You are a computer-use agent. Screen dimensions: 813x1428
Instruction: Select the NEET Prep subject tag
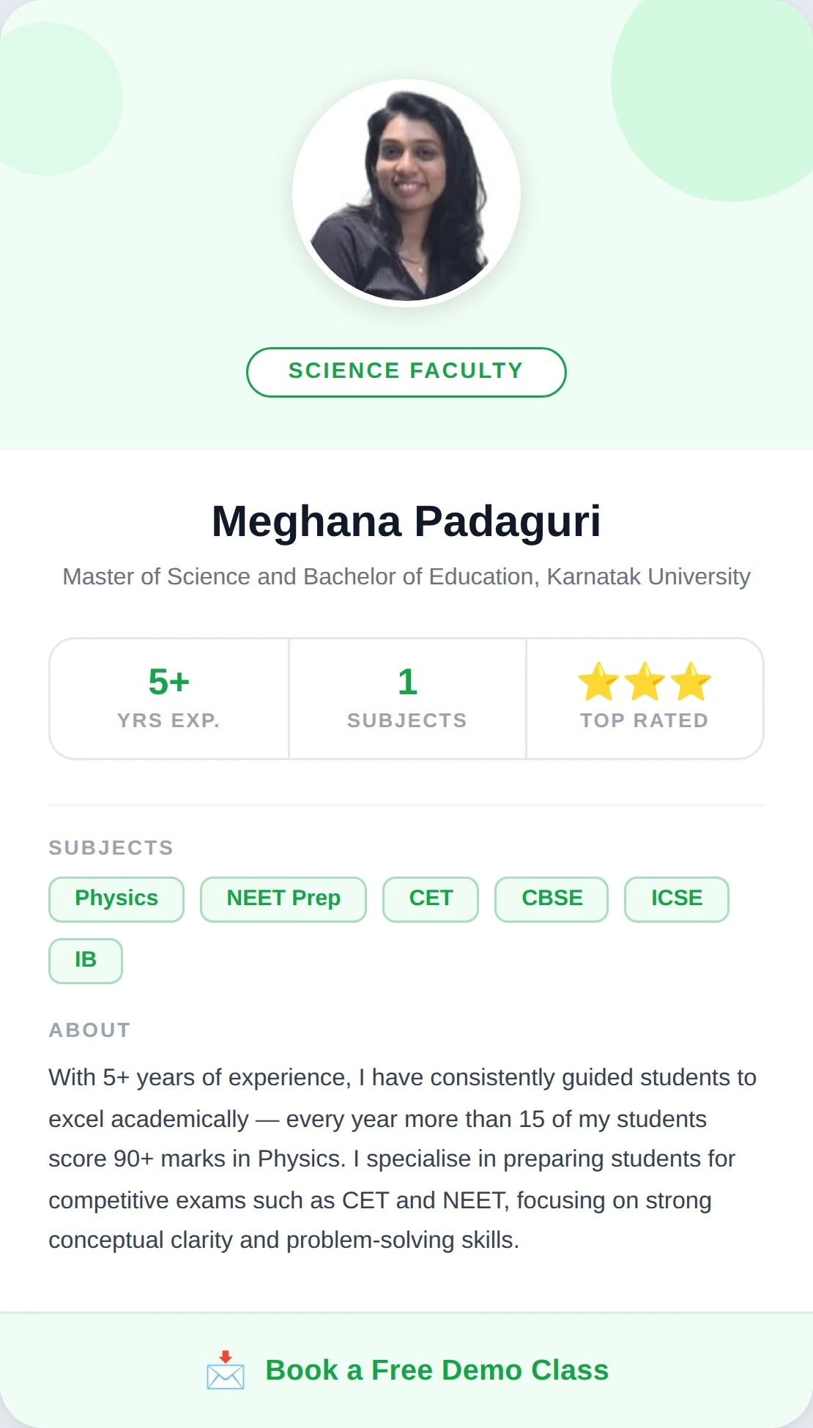pos(283,899)
